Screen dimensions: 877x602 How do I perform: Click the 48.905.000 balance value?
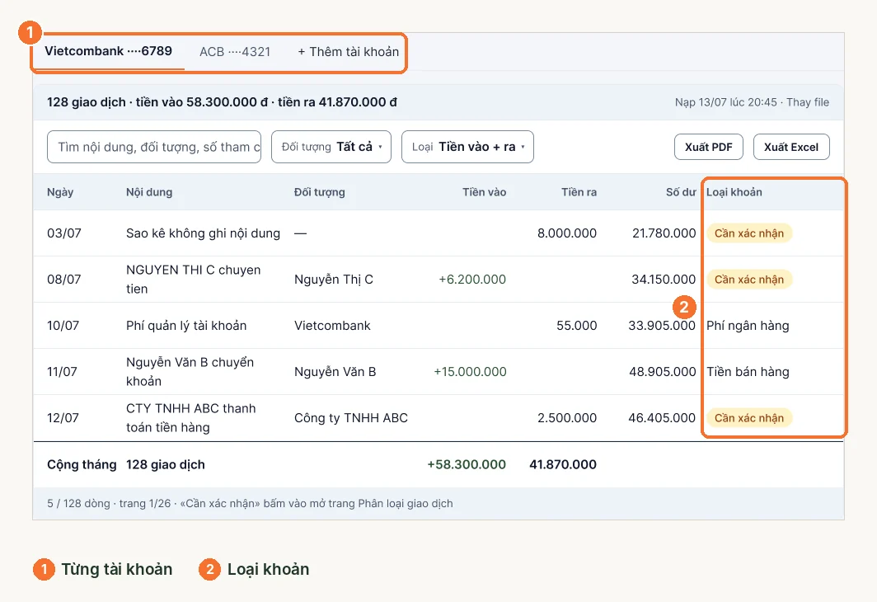(x=662, y=371)
